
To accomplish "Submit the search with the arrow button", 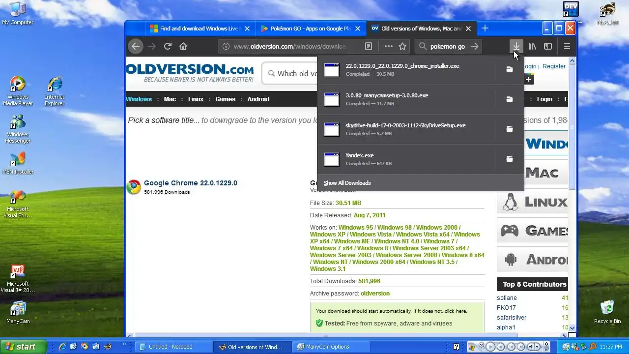I will tap(475, 46).
